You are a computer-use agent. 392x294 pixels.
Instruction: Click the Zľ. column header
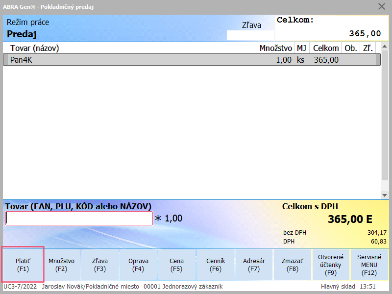tap(367, 48)
